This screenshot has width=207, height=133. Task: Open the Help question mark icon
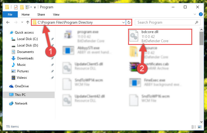201,14
